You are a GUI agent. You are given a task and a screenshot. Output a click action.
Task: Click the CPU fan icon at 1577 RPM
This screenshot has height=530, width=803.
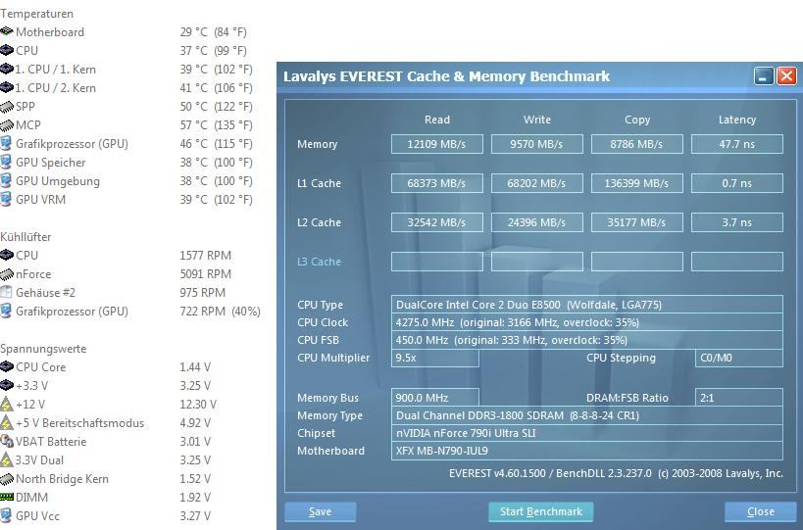(x=7, y=255)
